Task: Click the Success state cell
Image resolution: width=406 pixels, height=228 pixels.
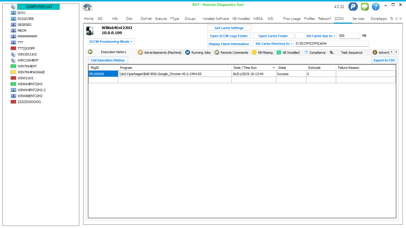Action: 291,74
